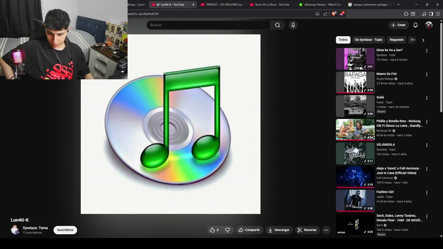Image resolution: width=443 pixels, height=249 pixels.
Task: Open options menu for 'Fashion Girl'
Action: (427, 193)
